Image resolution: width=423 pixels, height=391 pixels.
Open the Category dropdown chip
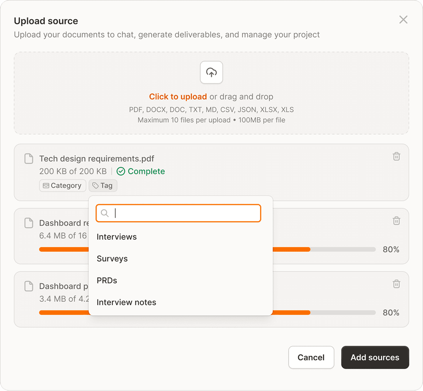click(x=62, y=186)
